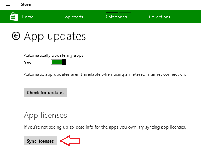Click the dark indicator bar above Categories

pyautogui.click(x=111, y=13)
